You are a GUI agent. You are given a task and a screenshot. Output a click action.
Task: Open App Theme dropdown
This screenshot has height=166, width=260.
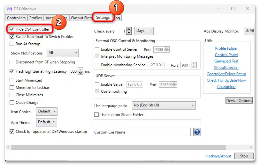coord(47,122)
